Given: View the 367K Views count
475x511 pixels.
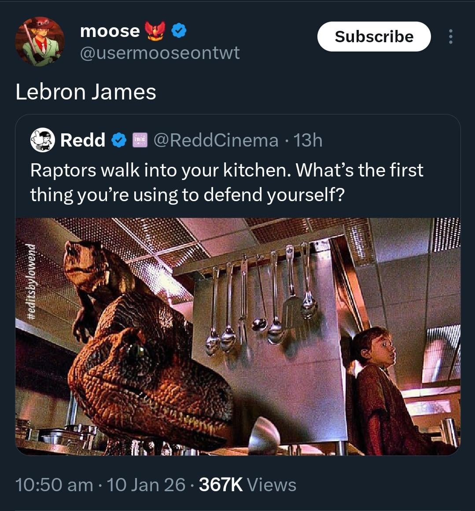Looking at the screenshot, I should [247, 485].
